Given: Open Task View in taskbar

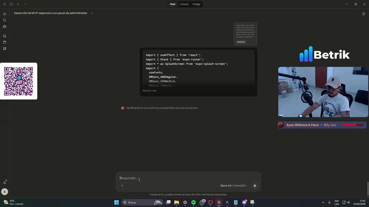Looking at the screenshot, I should tap(168, 202).
